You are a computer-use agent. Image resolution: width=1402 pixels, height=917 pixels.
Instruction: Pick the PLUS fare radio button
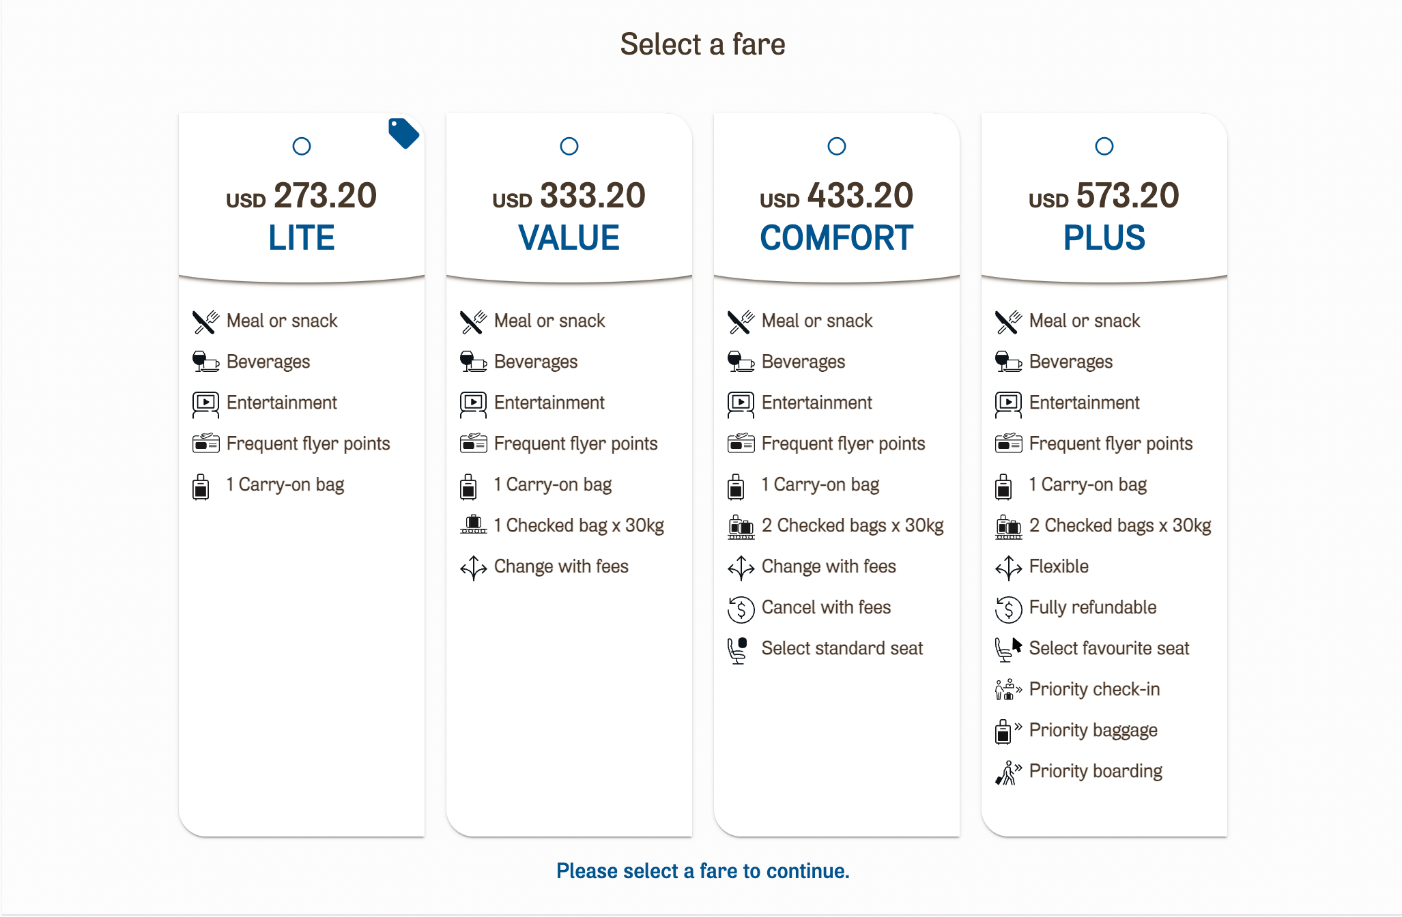(1104, 146)
